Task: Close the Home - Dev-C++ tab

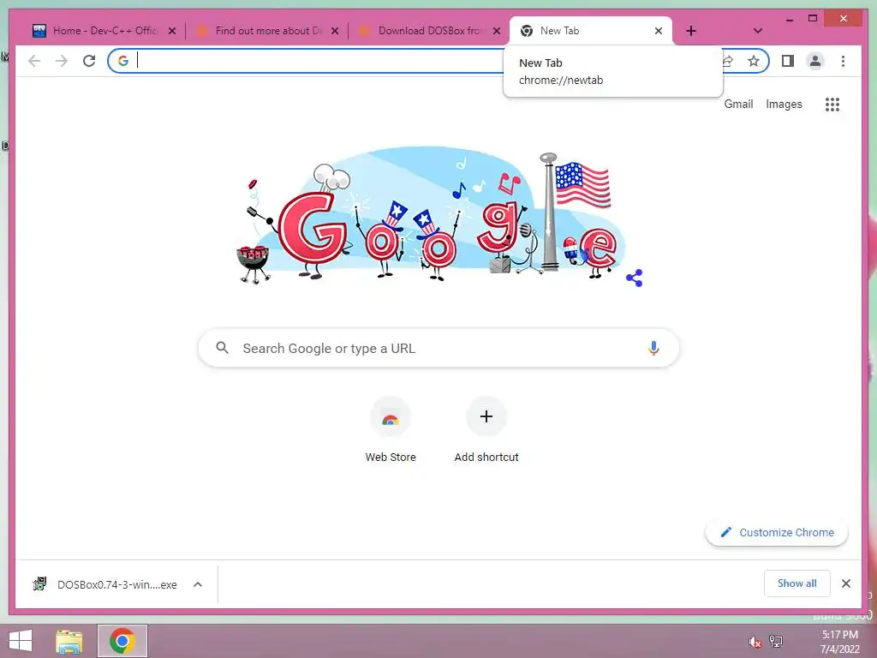Action: pyautogui.click(x=172, y=31)
